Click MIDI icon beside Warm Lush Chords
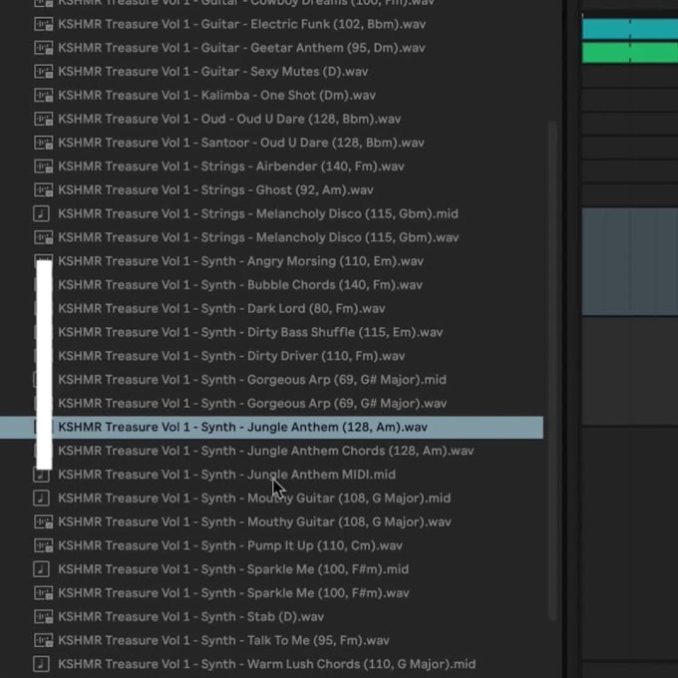This screenshot has height=678, width=678. click(42, 664)
